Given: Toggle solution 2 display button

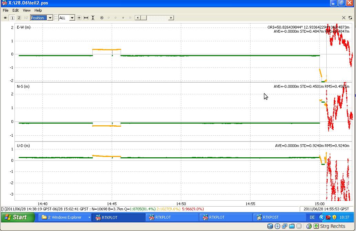Looking at the screenshot, I should click(x=19, y=18).
